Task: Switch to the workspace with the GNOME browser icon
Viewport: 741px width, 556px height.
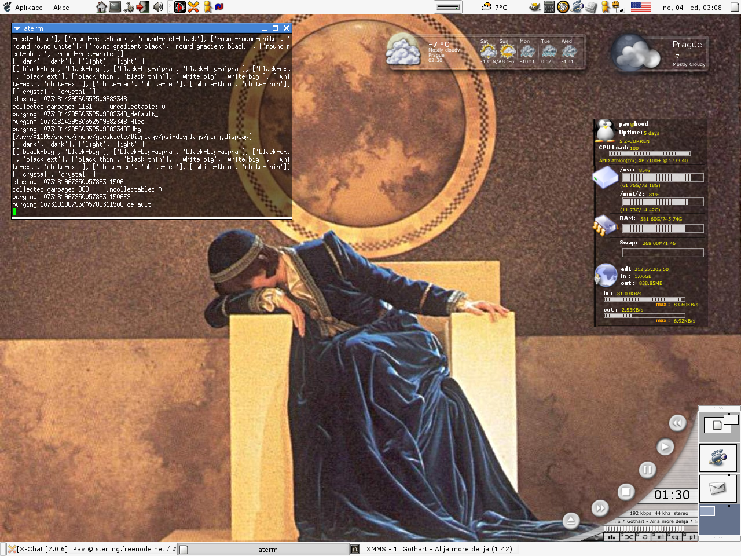Action: 718,457
